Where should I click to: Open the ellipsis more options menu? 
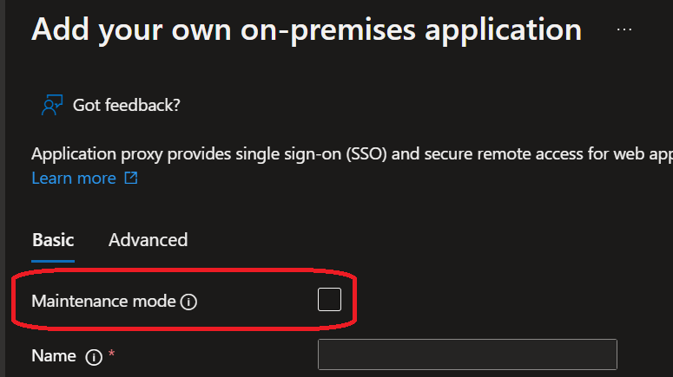pyautogui.click(x=624, y=29)
